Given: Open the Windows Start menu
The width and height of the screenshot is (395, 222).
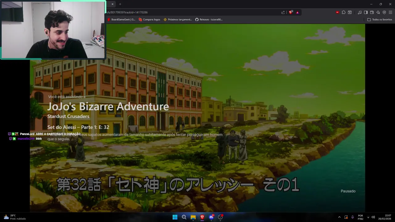Looking at the screenshot, I should 175,217.
